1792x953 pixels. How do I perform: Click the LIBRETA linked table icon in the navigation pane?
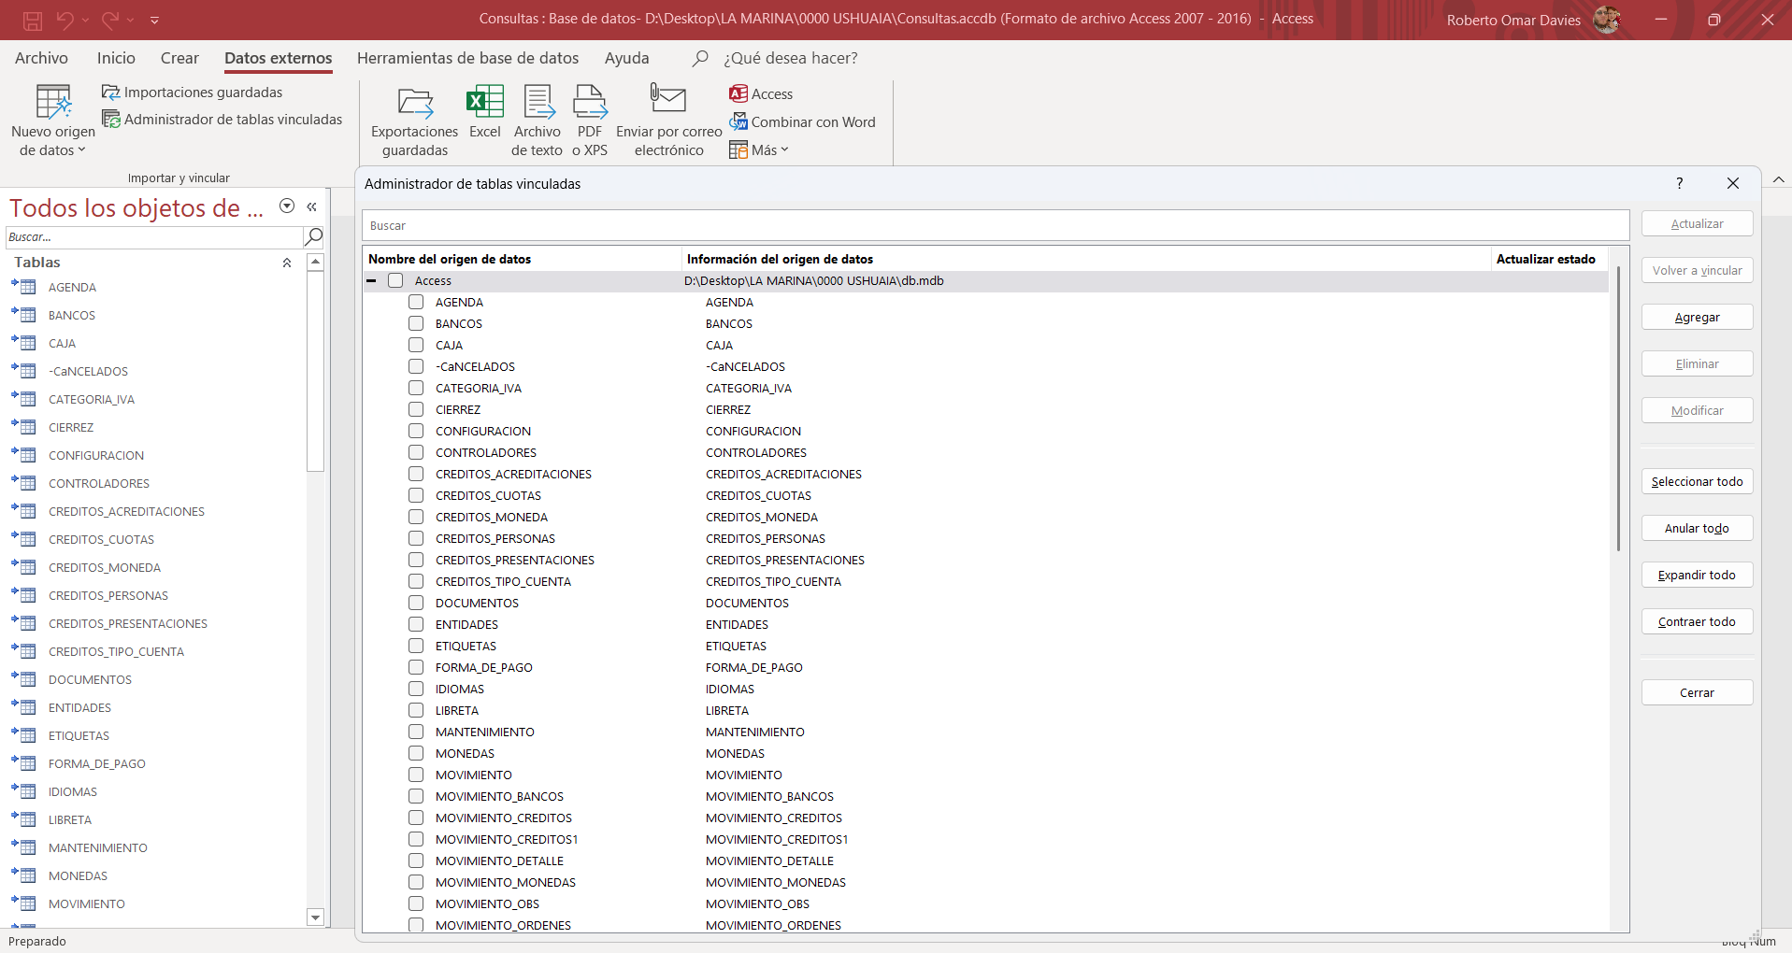pos(23,819)
